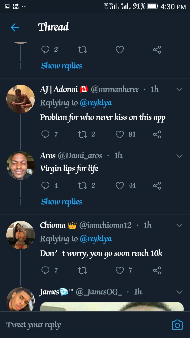
Task: Like Chioma's "you go soon reach 10k" tweet
Action: coord(120,270)
